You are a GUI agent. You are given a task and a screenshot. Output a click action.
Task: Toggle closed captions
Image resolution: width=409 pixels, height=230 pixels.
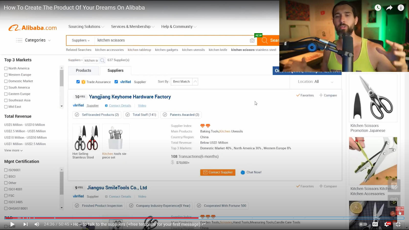point(375,224)
